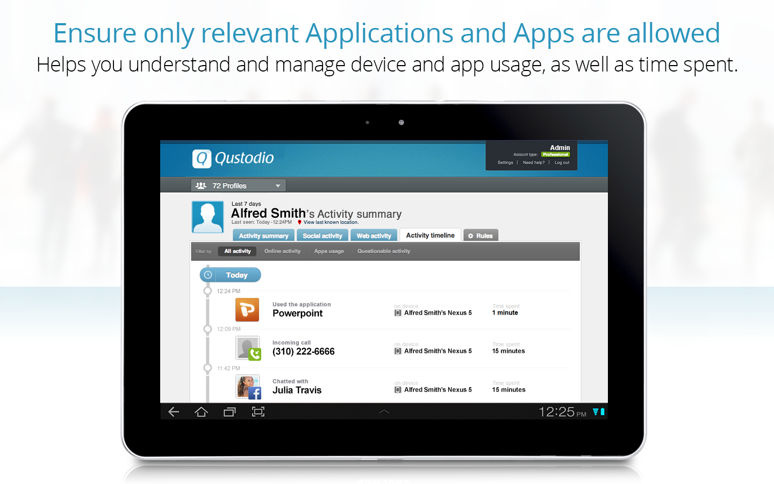Click the 12:09 PM timeline marker
The height and width of the screenshot is (484, 774).
click(x=207, y=329)
